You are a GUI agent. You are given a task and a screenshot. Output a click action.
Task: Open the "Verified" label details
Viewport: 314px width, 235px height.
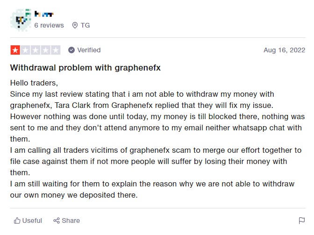[89, 50]
